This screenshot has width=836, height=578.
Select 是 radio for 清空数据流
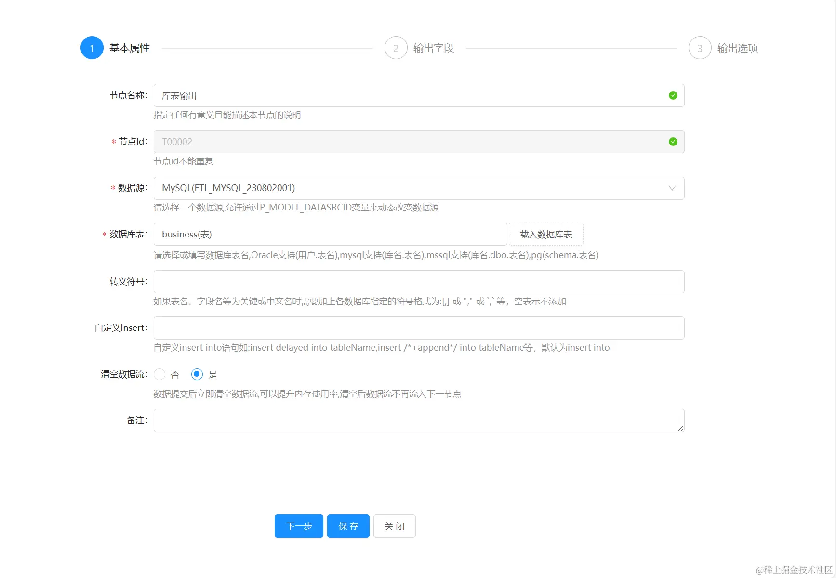[197, 374]
